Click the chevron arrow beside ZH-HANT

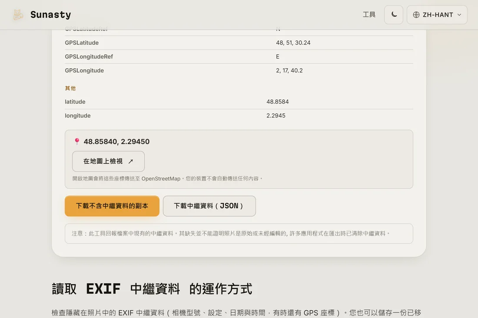459,15
